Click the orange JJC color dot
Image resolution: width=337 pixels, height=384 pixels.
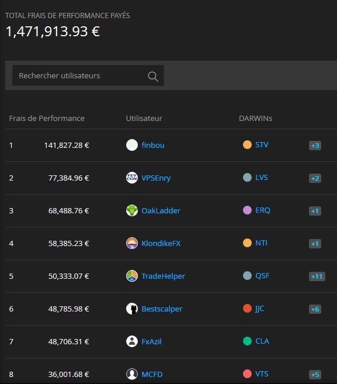247,309
